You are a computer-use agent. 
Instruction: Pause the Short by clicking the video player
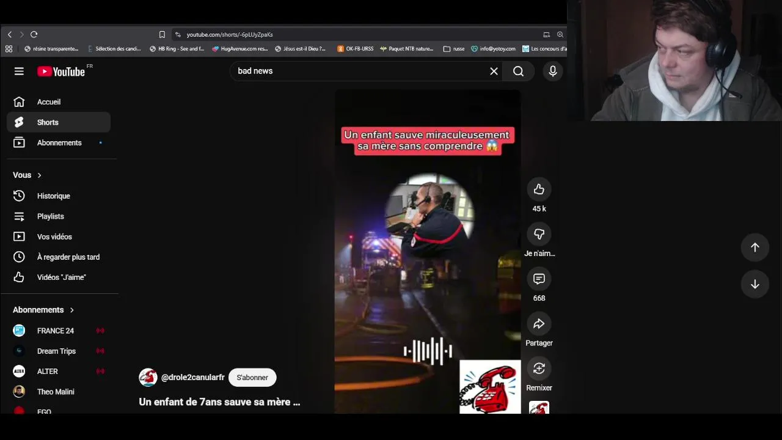point(427,252)
